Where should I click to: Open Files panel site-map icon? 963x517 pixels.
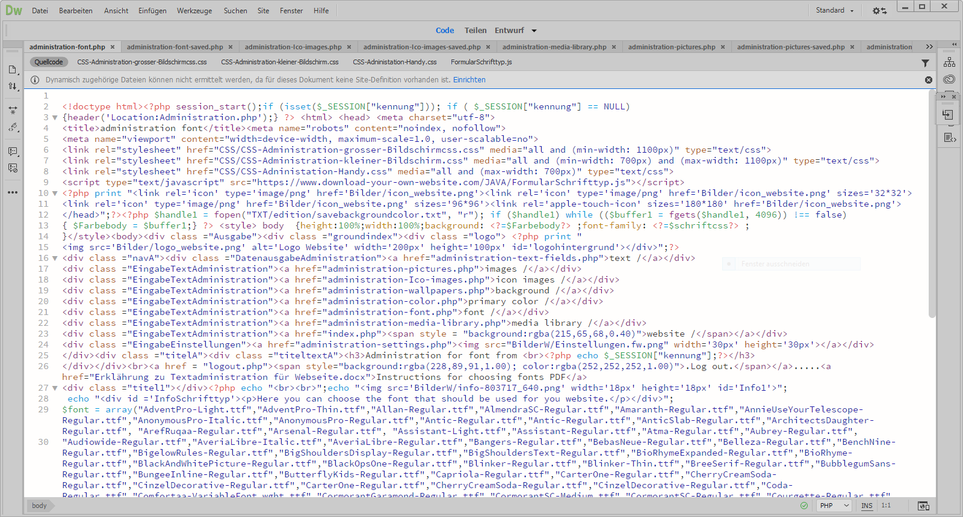point(949,63)
